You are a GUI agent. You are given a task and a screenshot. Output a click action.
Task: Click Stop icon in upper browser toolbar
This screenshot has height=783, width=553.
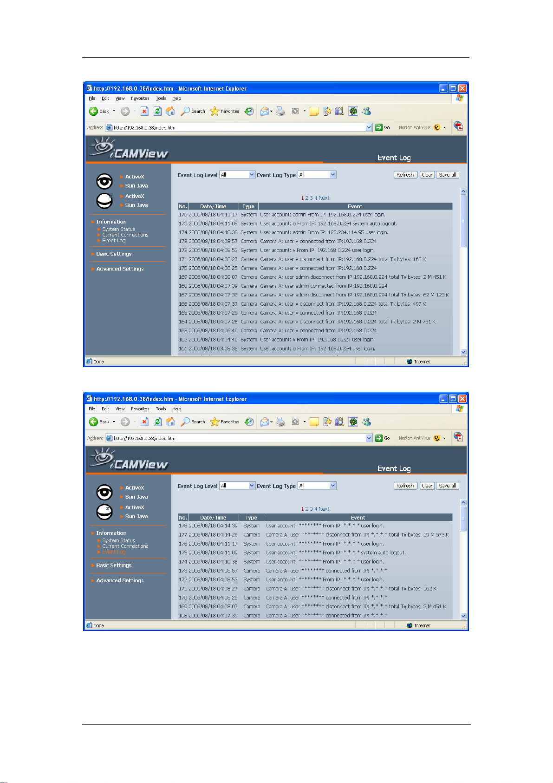pos(145,111)
